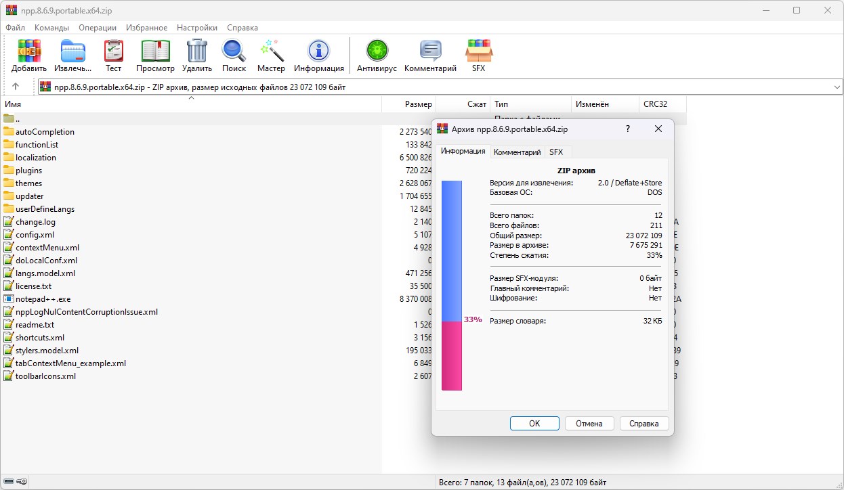Click the SFX toolbar icon
The width and height of the screenshot is (844, 490).
[479, 51]
